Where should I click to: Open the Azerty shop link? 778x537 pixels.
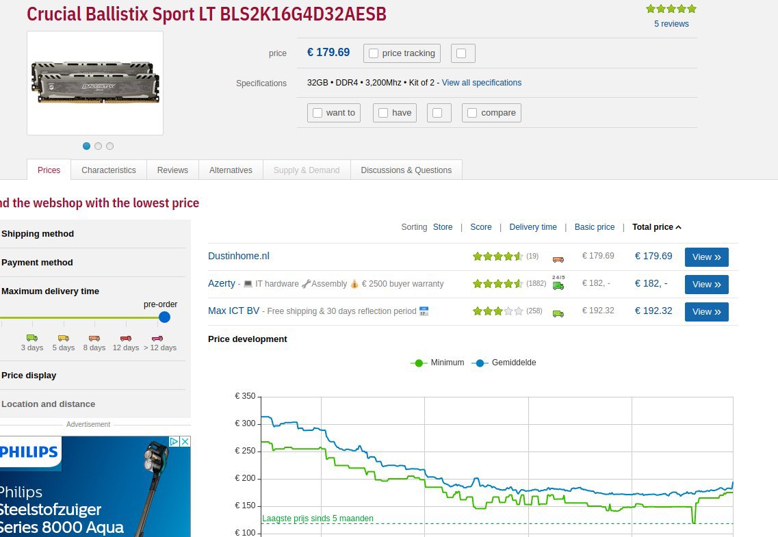click(221, 283)
